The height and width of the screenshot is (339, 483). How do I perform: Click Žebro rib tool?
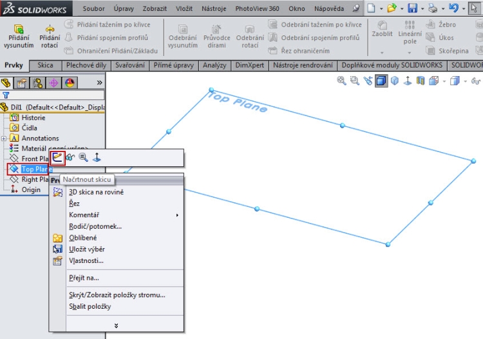[440, 24]
